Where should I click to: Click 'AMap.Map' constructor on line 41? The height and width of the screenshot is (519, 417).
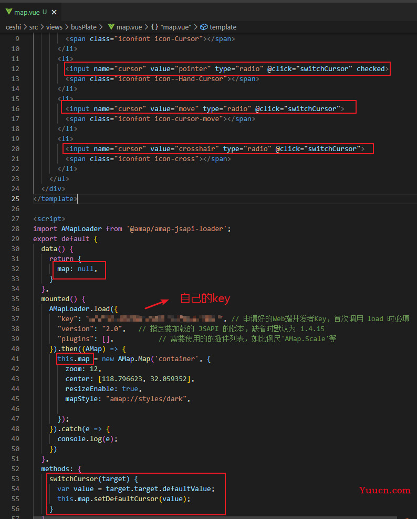coord(134,358)
